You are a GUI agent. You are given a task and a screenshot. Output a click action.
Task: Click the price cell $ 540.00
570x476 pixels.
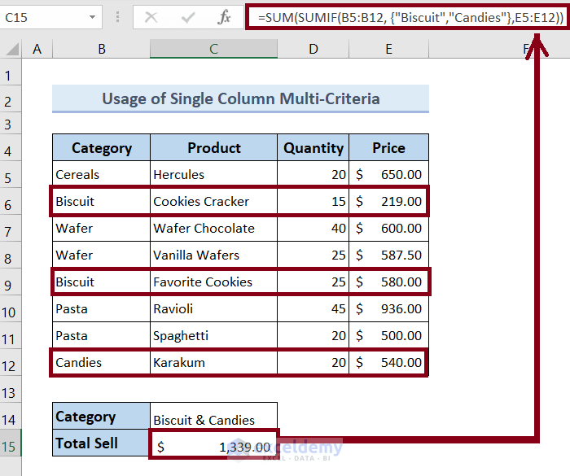click(389, 363)
